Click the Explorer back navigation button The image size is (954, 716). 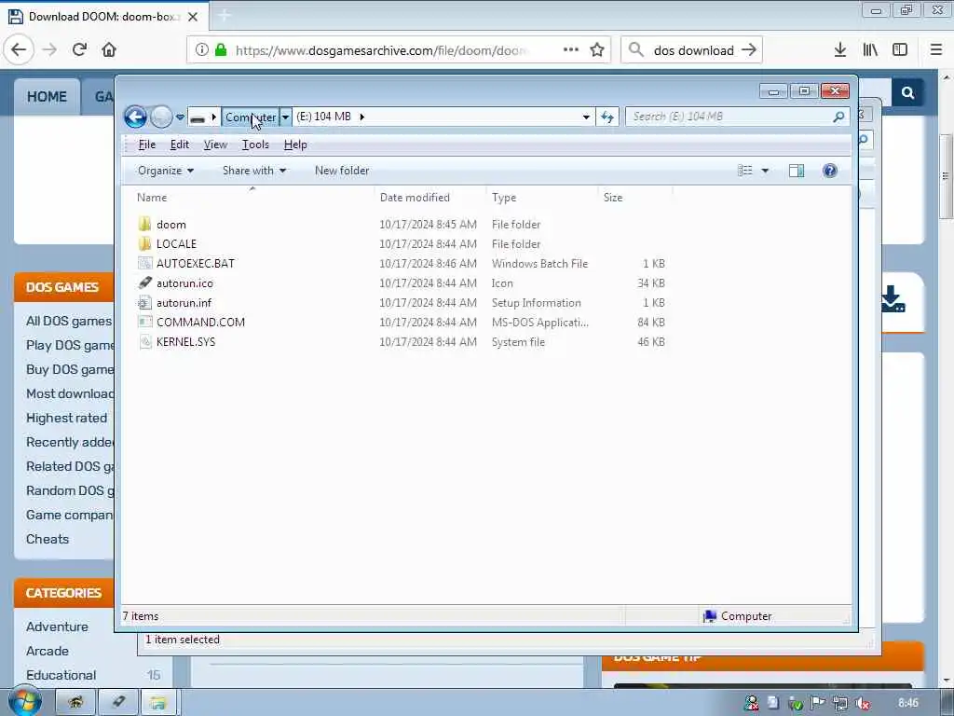point(135,117)
